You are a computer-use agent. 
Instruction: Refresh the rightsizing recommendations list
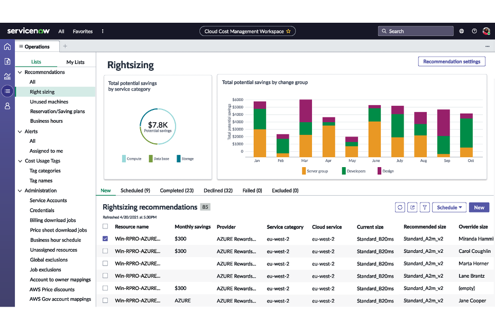coord(400,207)
